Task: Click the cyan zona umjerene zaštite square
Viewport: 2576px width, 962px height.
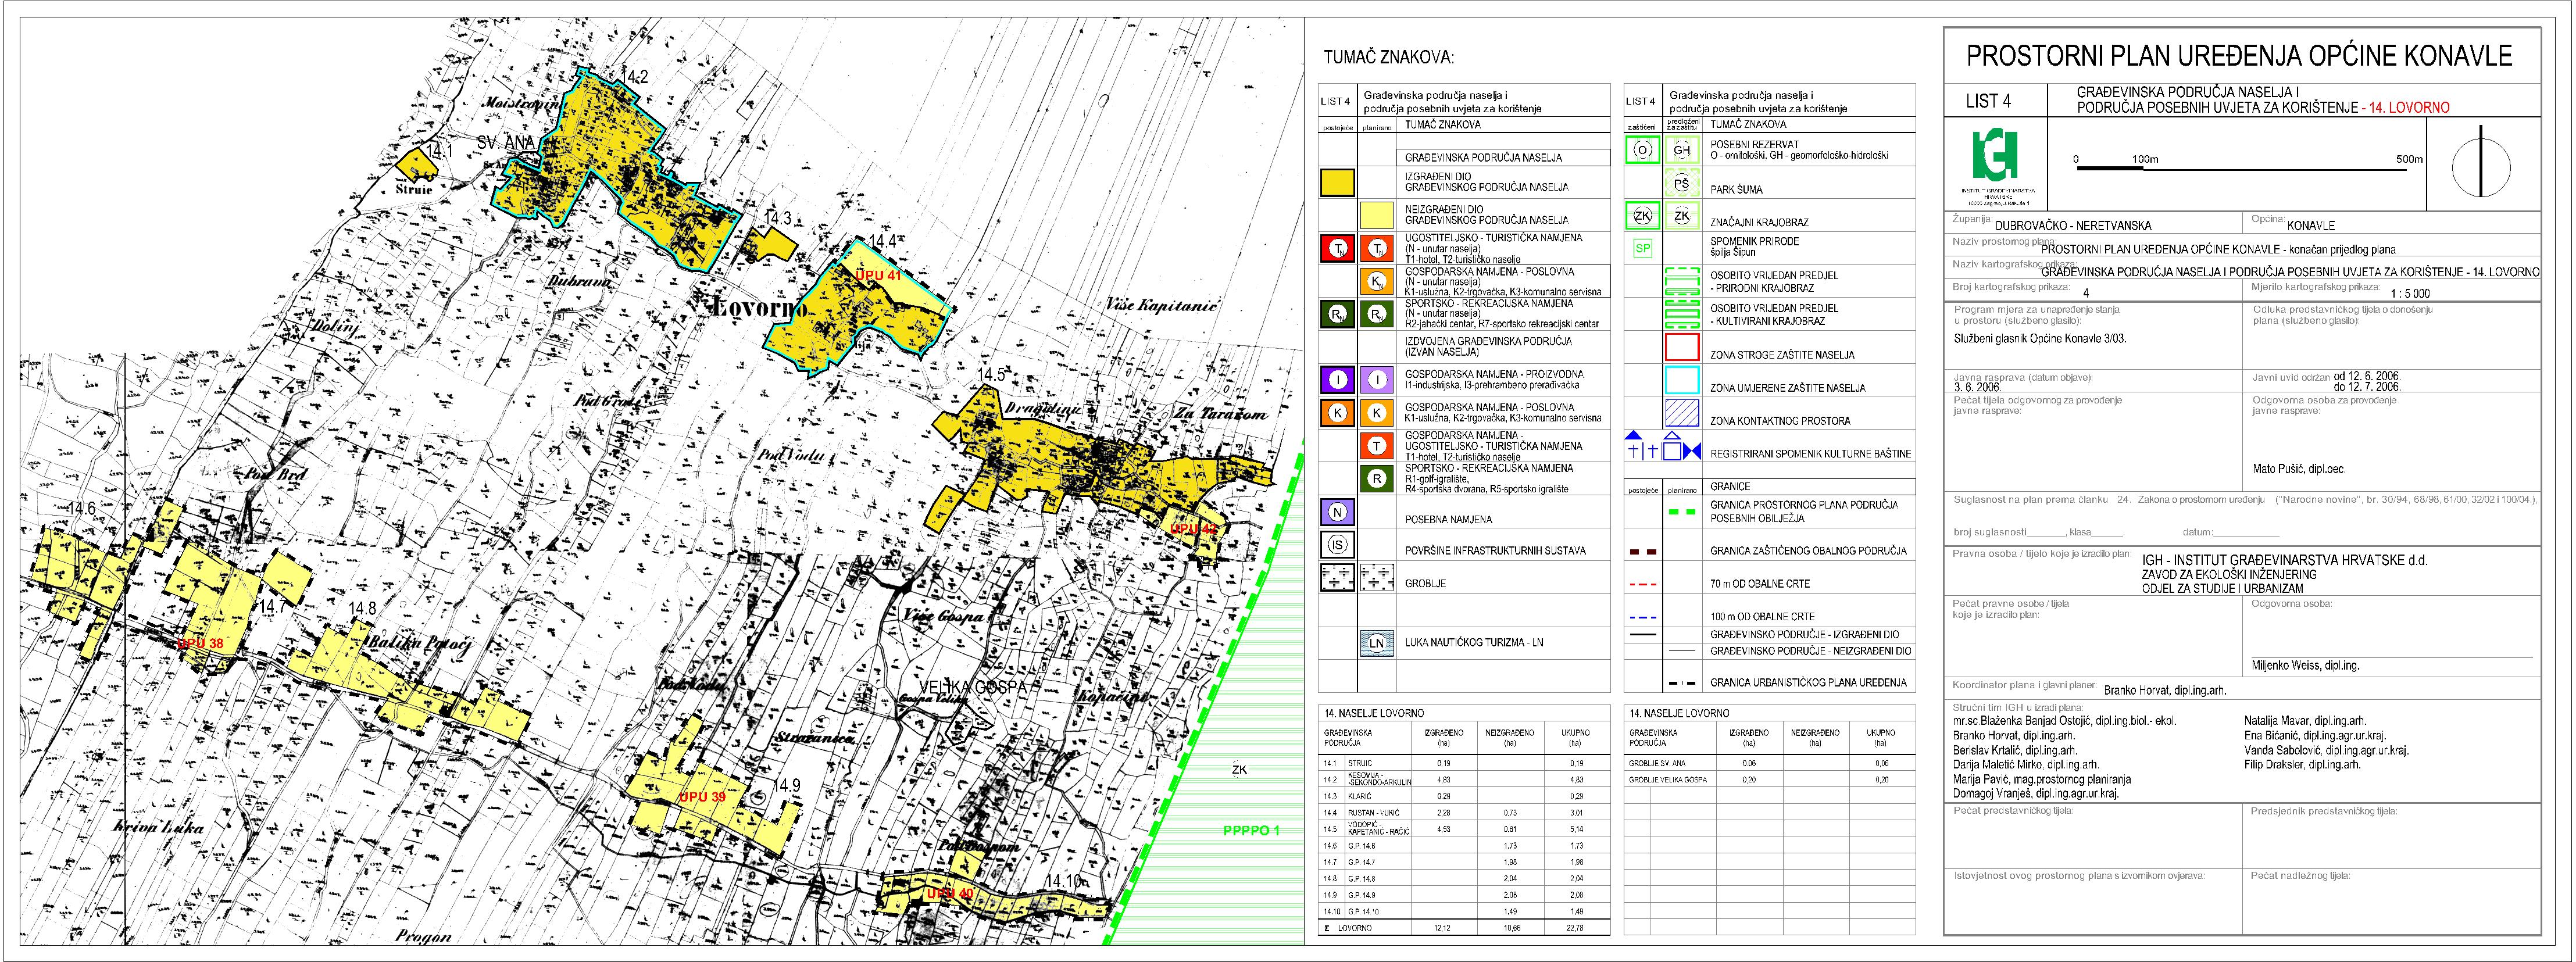Action: (x=1682, y=380)
